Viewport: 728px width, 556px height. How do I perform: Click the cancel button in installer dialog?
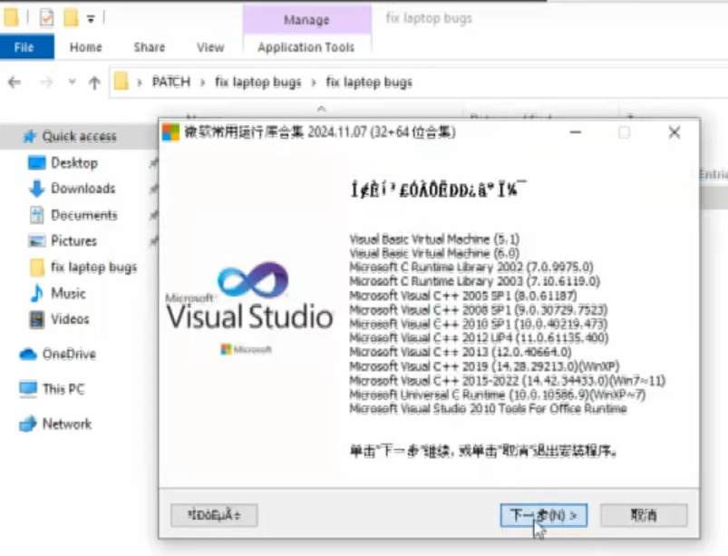[x=644, y=515]
